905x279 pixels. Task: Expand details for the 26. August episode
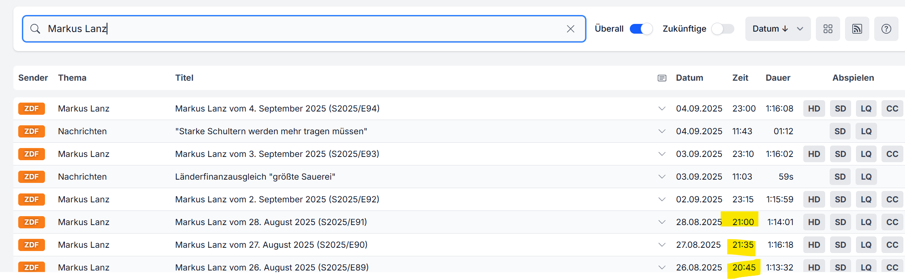point(662,268)
